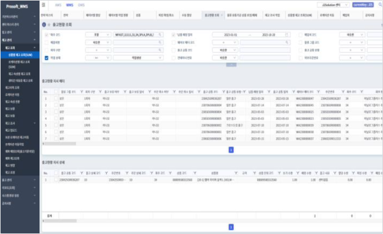Open the calendar icon in the date range field
The width and height of the screenshot is (383, 234).
coord(287,35)
